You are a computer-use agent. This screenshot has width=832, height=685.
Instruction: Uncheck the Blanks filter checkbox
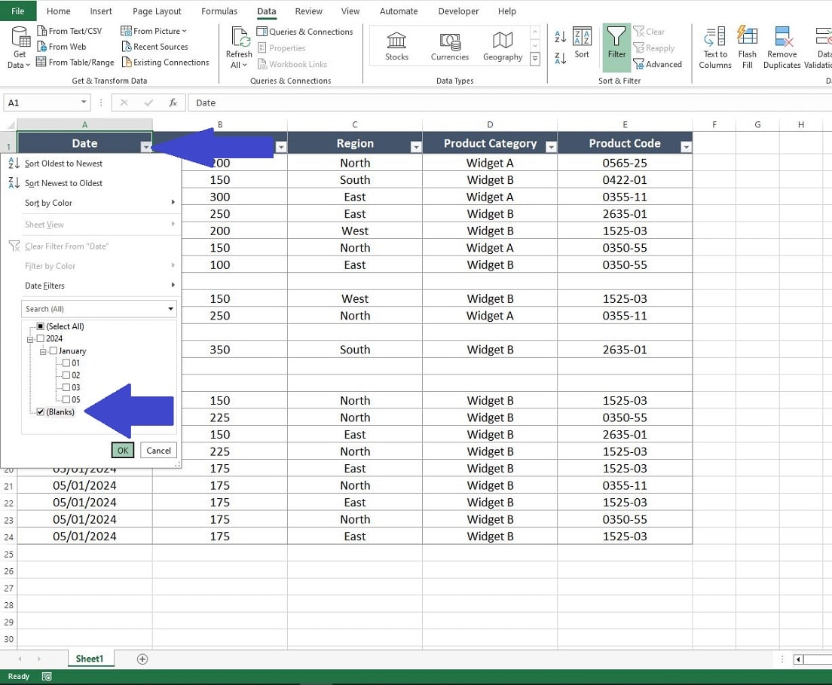[x=40, y=412]
